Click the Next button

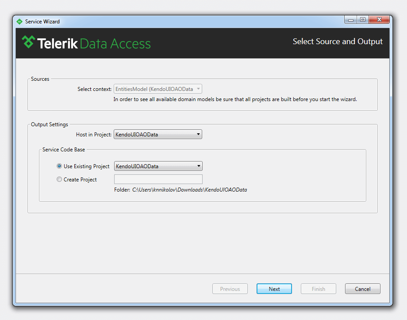click(274, 289)
